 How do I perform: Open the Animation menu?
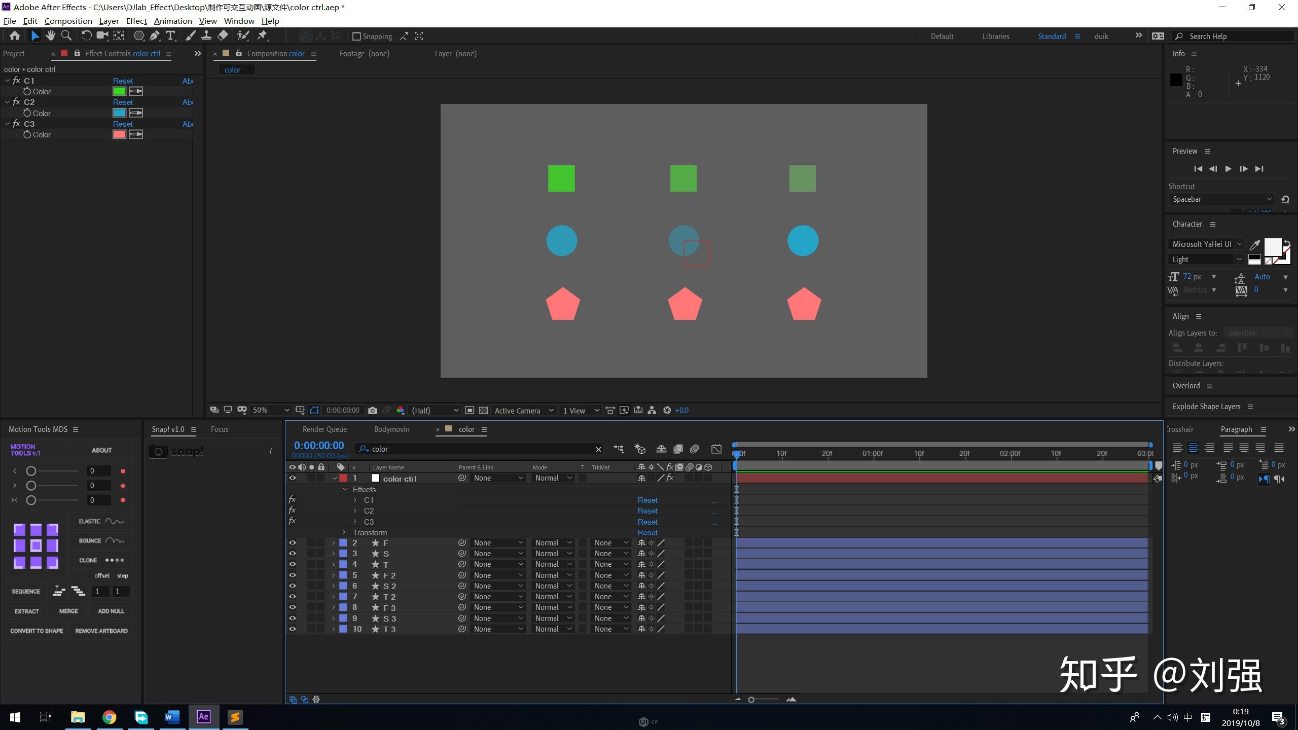pyautogui.click(x=173, y=21)
